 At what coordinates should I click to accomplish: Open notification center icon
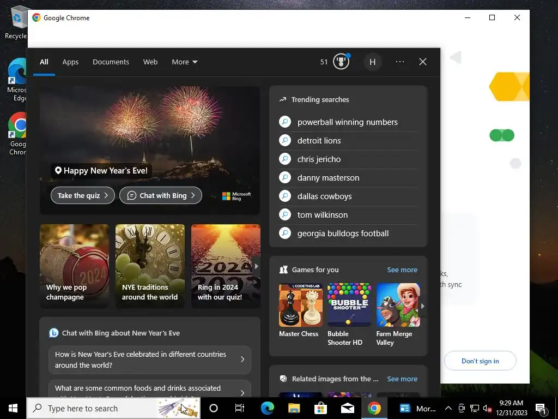pos(541,409)
